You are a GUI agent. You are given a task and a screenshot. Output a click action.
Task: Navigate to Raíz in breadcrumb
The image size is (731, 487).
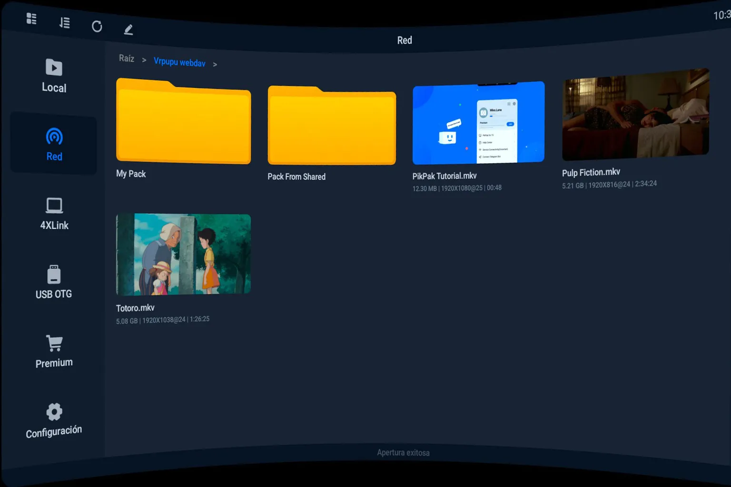click(x=127, y=58)
